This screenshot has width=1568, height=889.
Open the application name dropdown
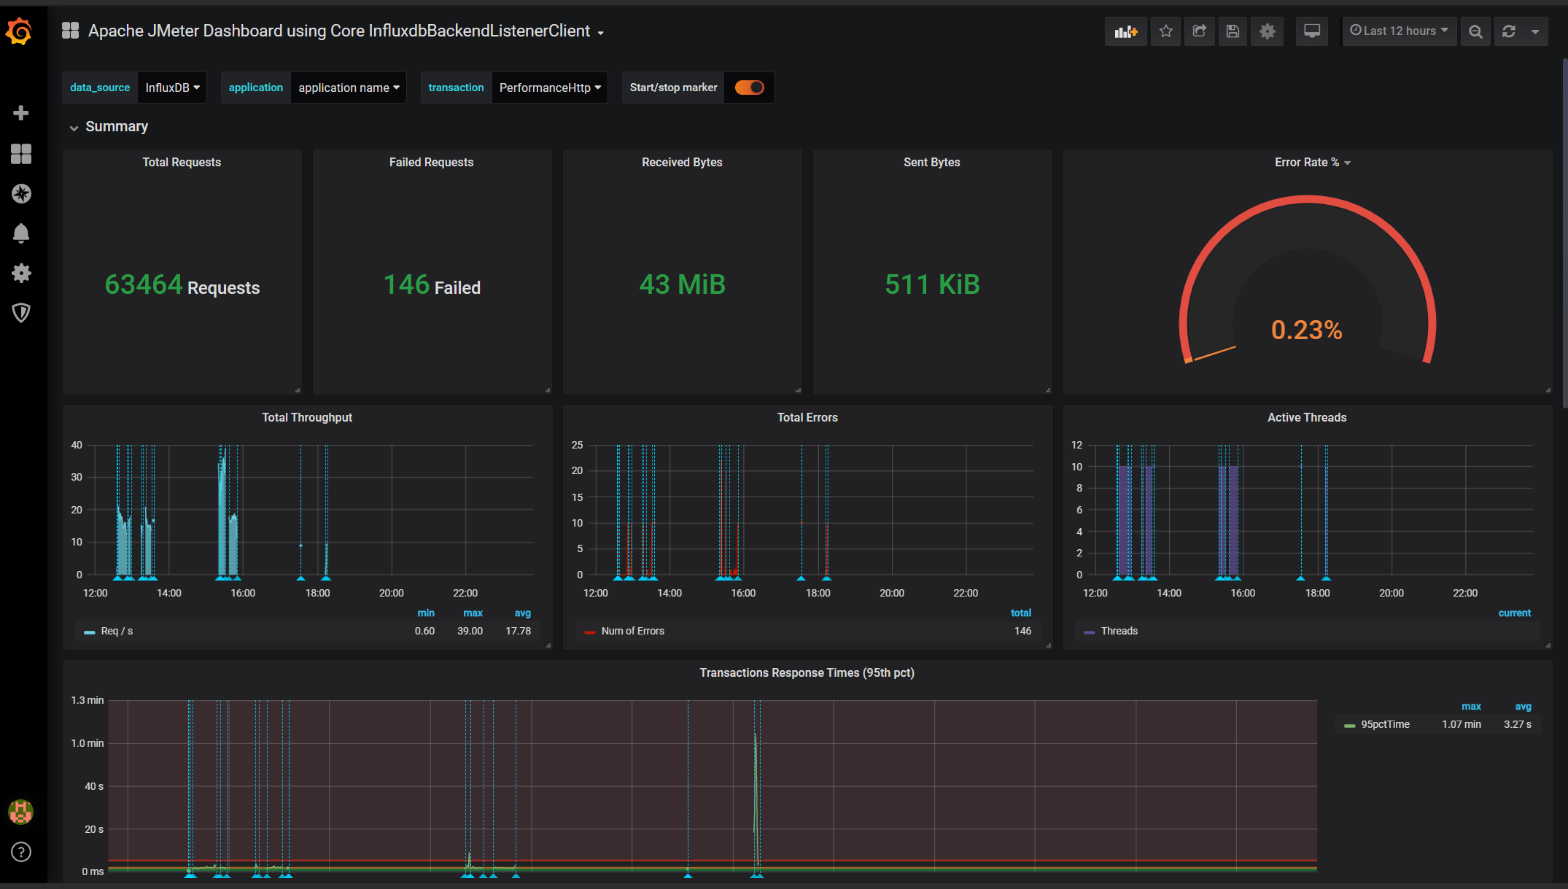tap(349, 88)
